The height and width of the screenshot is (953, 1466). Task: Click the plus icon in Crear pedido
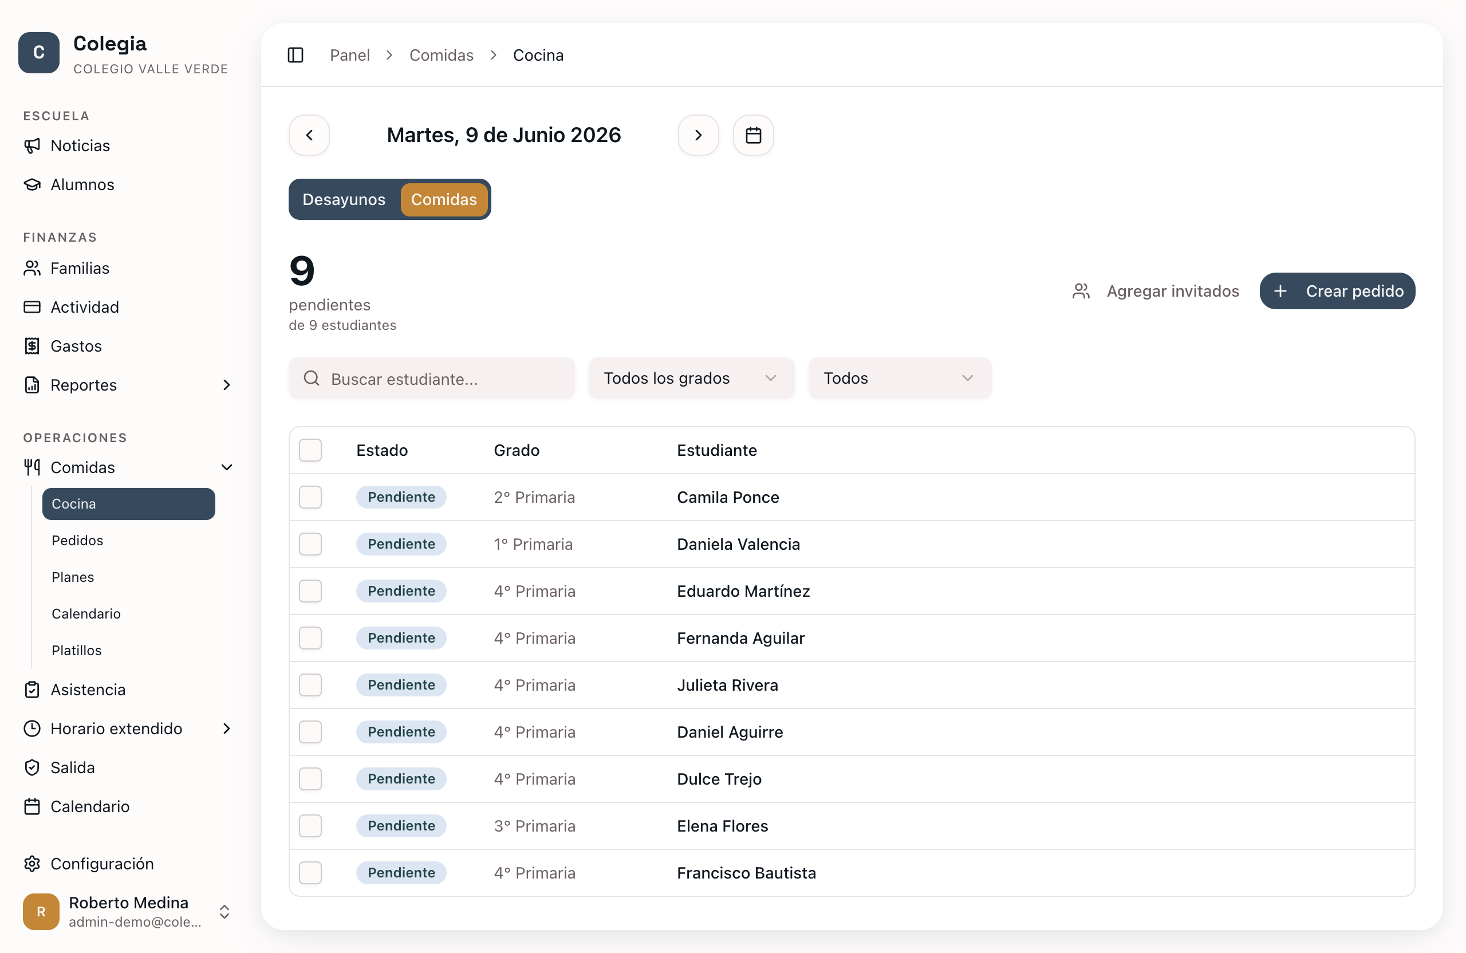click(1280, 291)
